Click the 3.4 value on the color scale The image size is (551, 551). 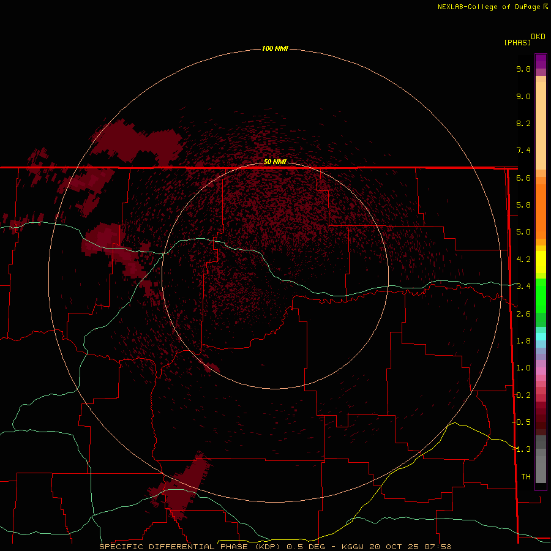(x=523, y=287)
